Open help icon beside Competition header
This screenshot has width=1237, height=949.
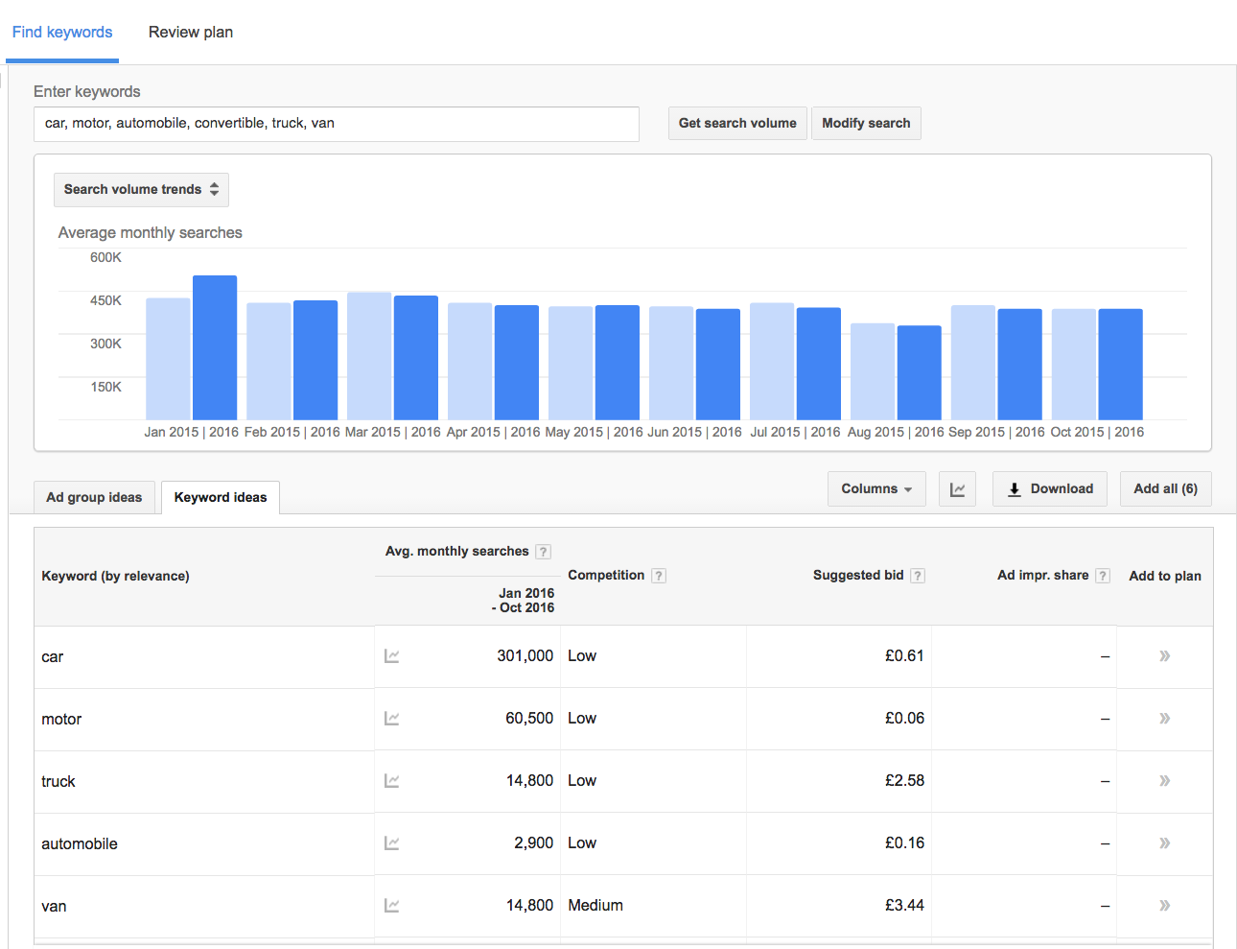click(x=659, y=576)
